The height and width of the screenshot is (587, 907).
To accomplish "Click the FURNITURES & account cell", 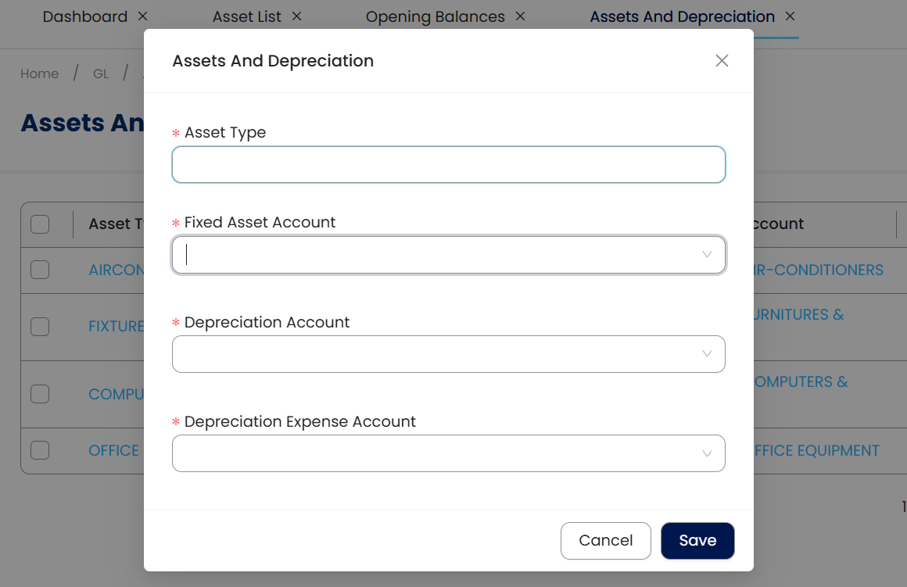I will coord(799,315).
